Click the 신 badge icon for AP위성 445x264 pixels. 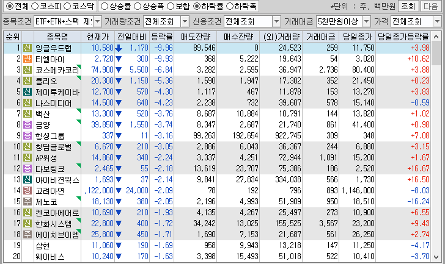(28, 158)
